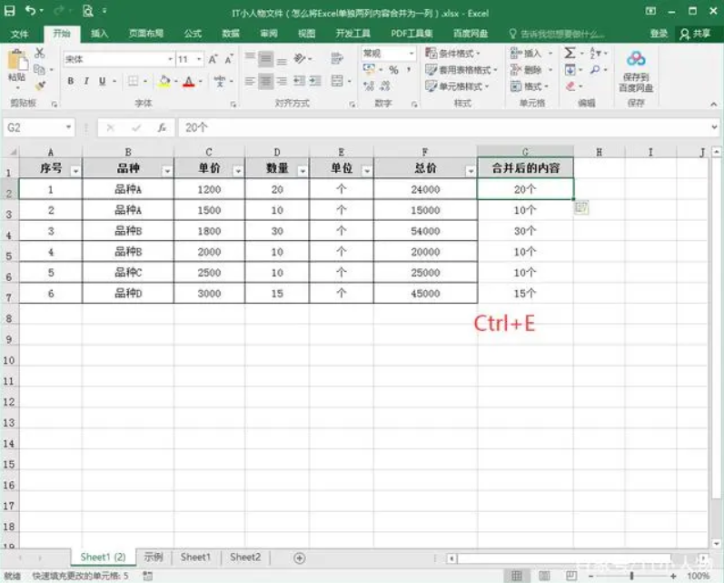The width and height of the screenshot is (724, 583).
Task: Open the font name dropdown
Action: [x=169, y=59]
